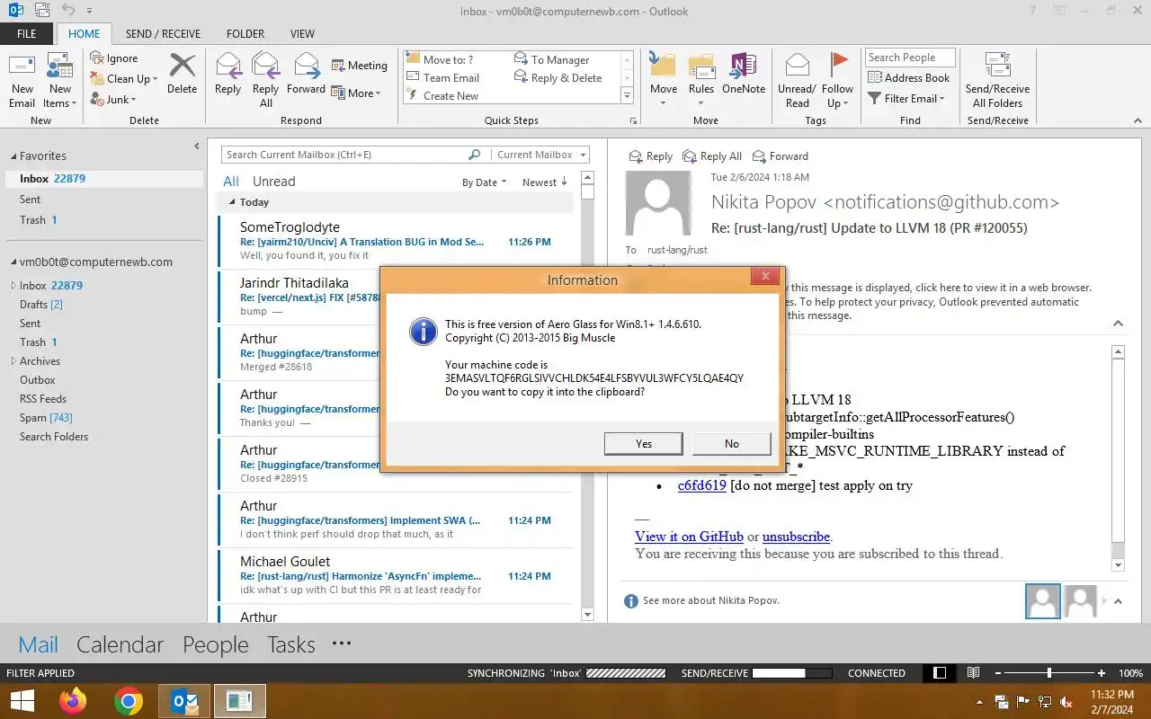Open Clean Up options

[124, 79]
